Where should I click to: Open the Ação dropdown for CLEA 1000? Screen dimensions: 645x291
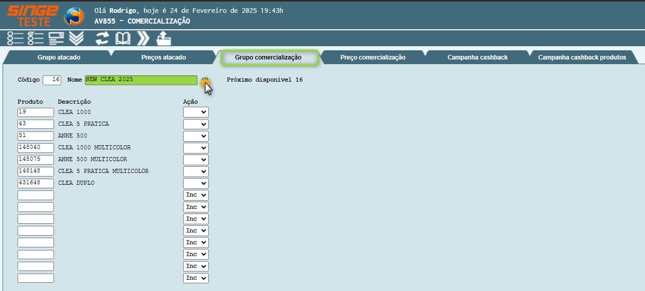(x=196, y=112)
